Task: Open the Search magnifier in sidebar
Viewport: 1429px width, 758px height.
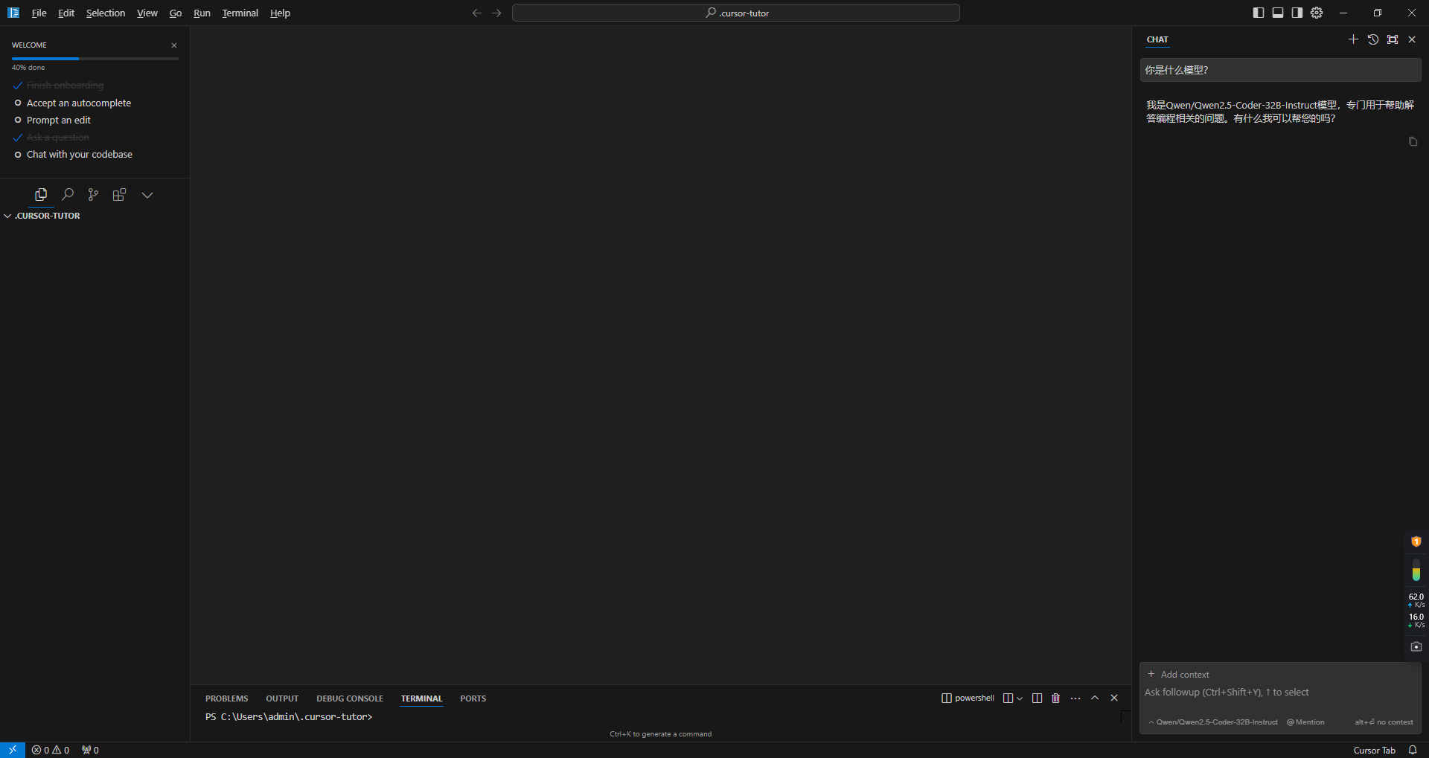Action: point(68,195)
